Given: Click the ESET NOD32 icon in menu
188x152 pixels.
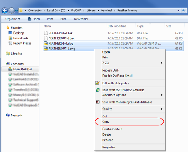Looking at the screenshot, I should click(97, 90).
